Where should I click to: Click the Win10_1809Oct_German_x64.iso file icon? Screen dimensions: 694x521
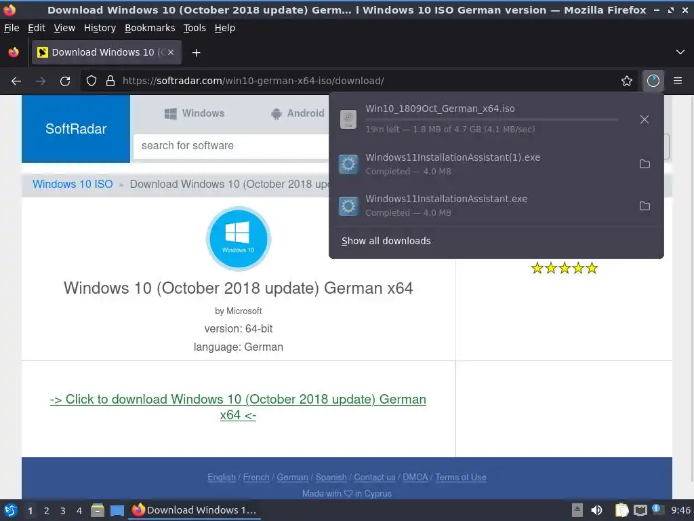point(348,119)
